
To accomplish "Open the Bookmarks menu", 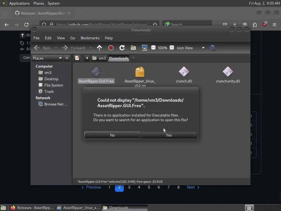I will click(x=90, y=38).
